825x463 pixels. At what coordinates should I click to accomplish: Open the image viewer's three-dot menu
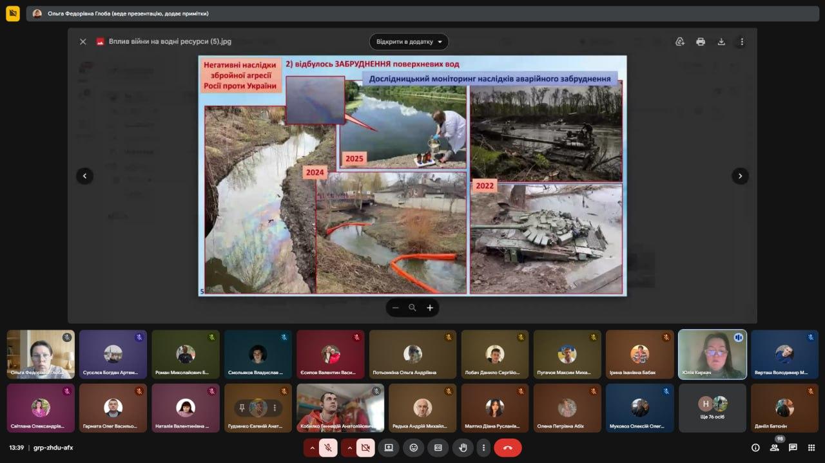coord(742,42)
